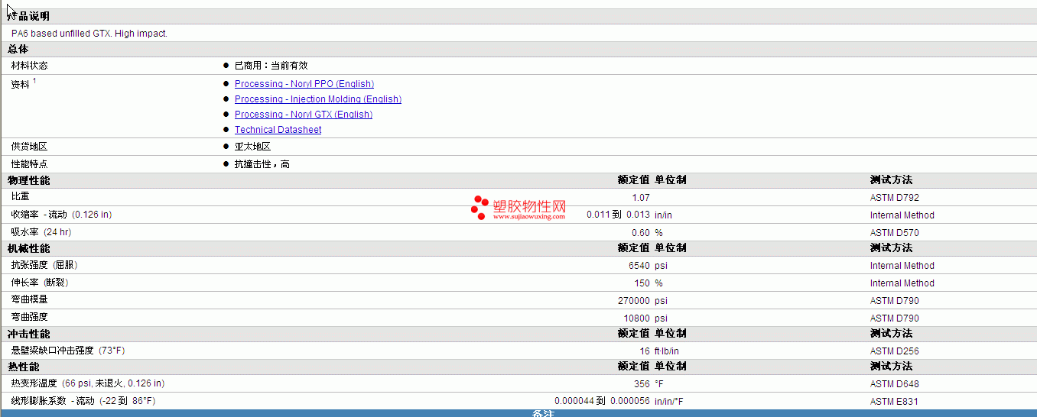Click the unit ft·lb/in
Viewport: 1037px width, 417px height.
tap(667, 351)
